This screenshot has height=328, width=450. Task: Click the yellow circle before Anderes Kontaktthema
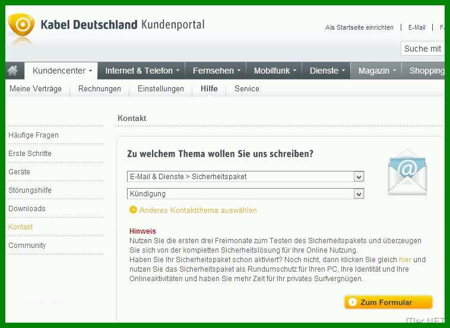(133, 210)
